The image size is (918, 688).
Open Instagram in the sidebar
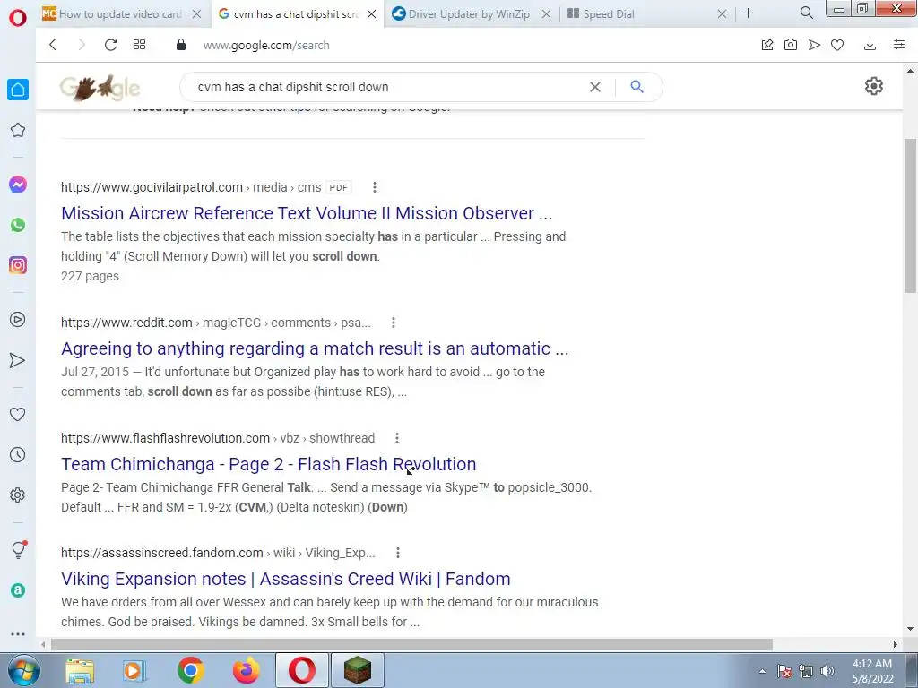click(x=18, y=265)
